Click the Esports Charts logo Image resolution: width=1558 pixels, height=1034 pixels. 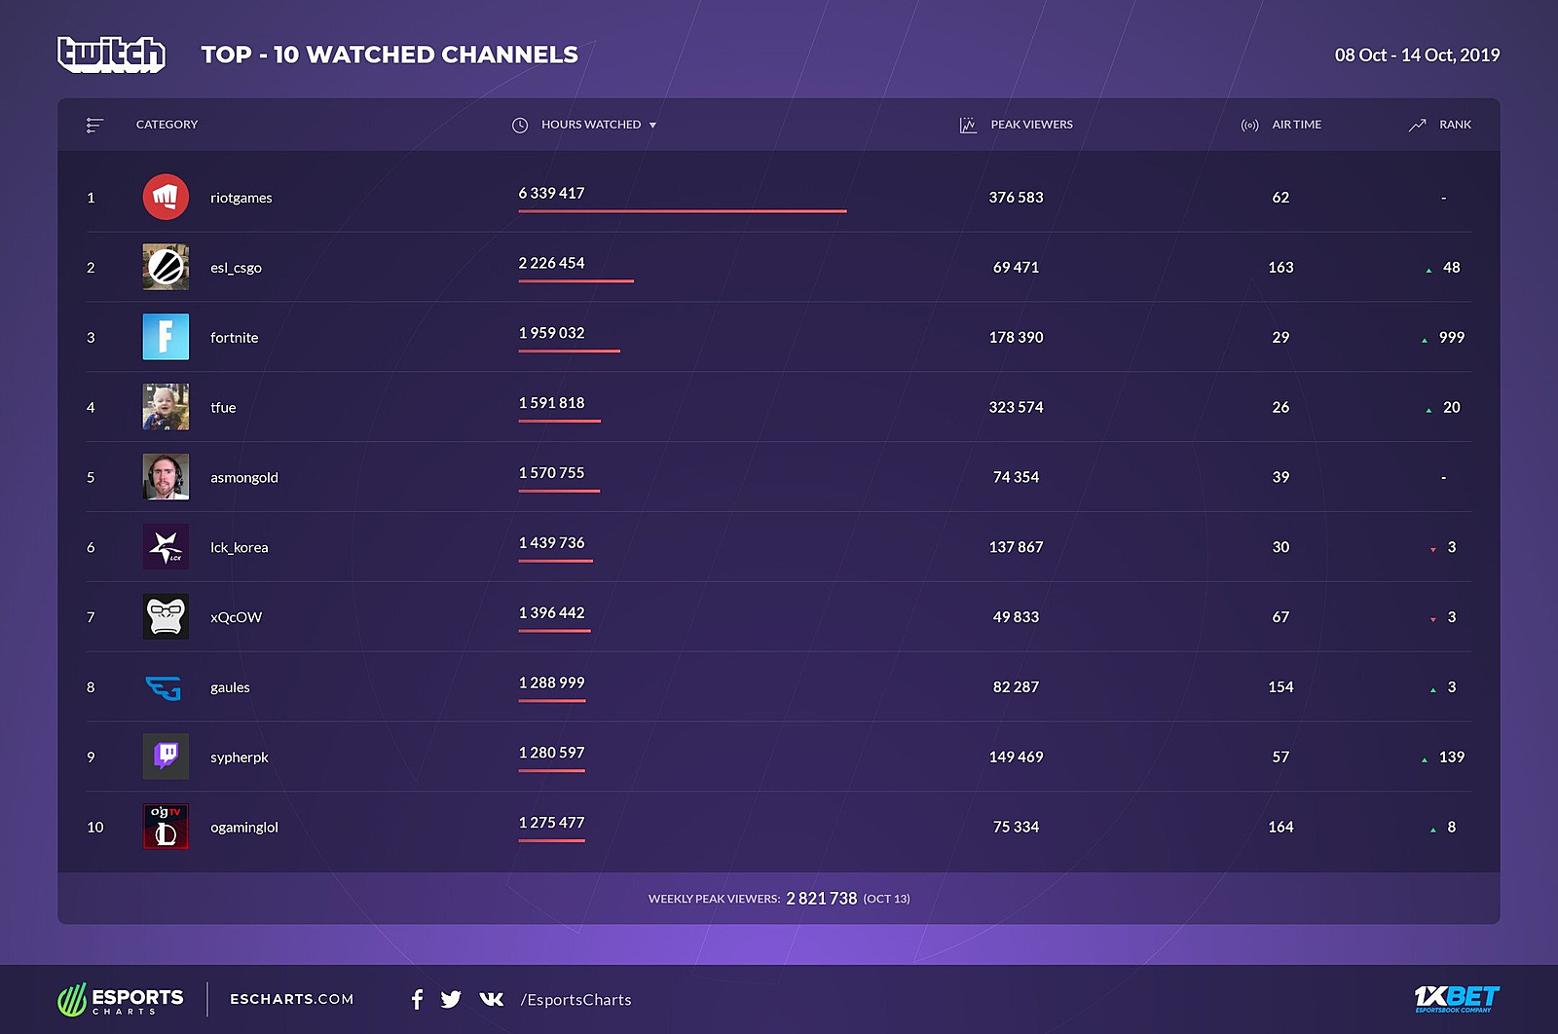[121, 999]
